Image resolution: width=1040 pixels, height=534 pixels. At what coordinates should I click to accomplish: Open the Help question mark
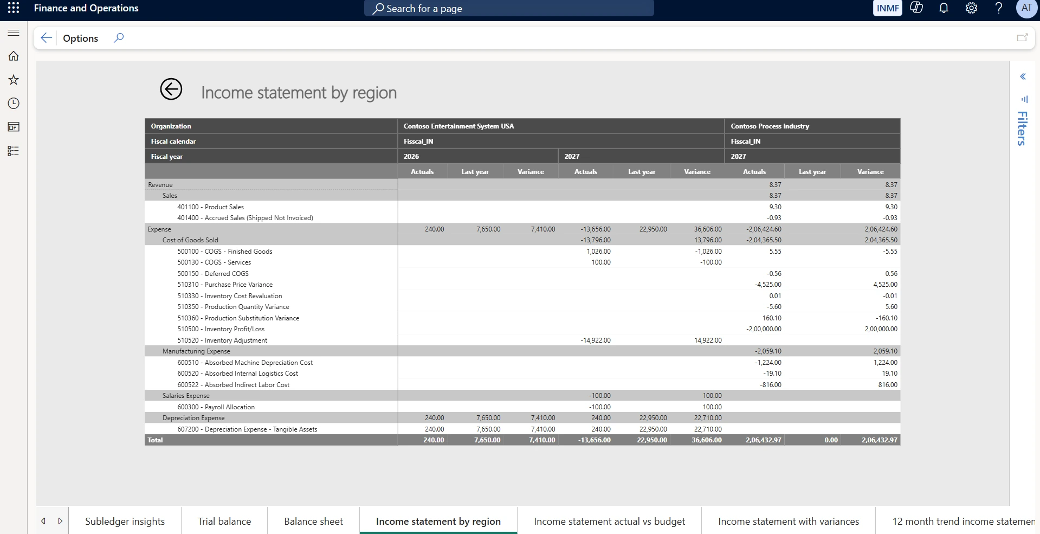(x=999, y=8)
